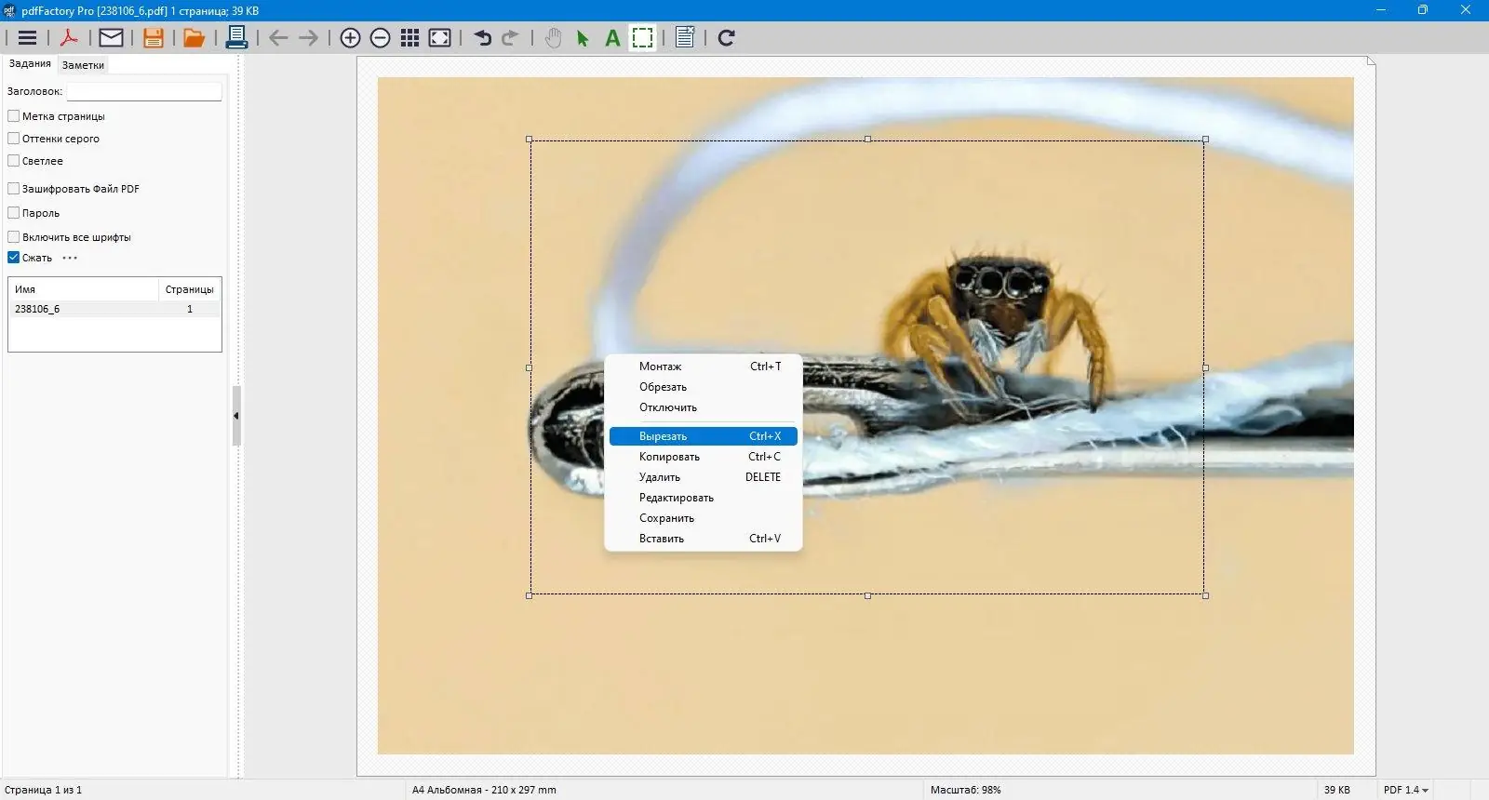Open the Сжать options ellipsis
The height and width of the screenshot is (800, 1489).
[x=70, y=258]
